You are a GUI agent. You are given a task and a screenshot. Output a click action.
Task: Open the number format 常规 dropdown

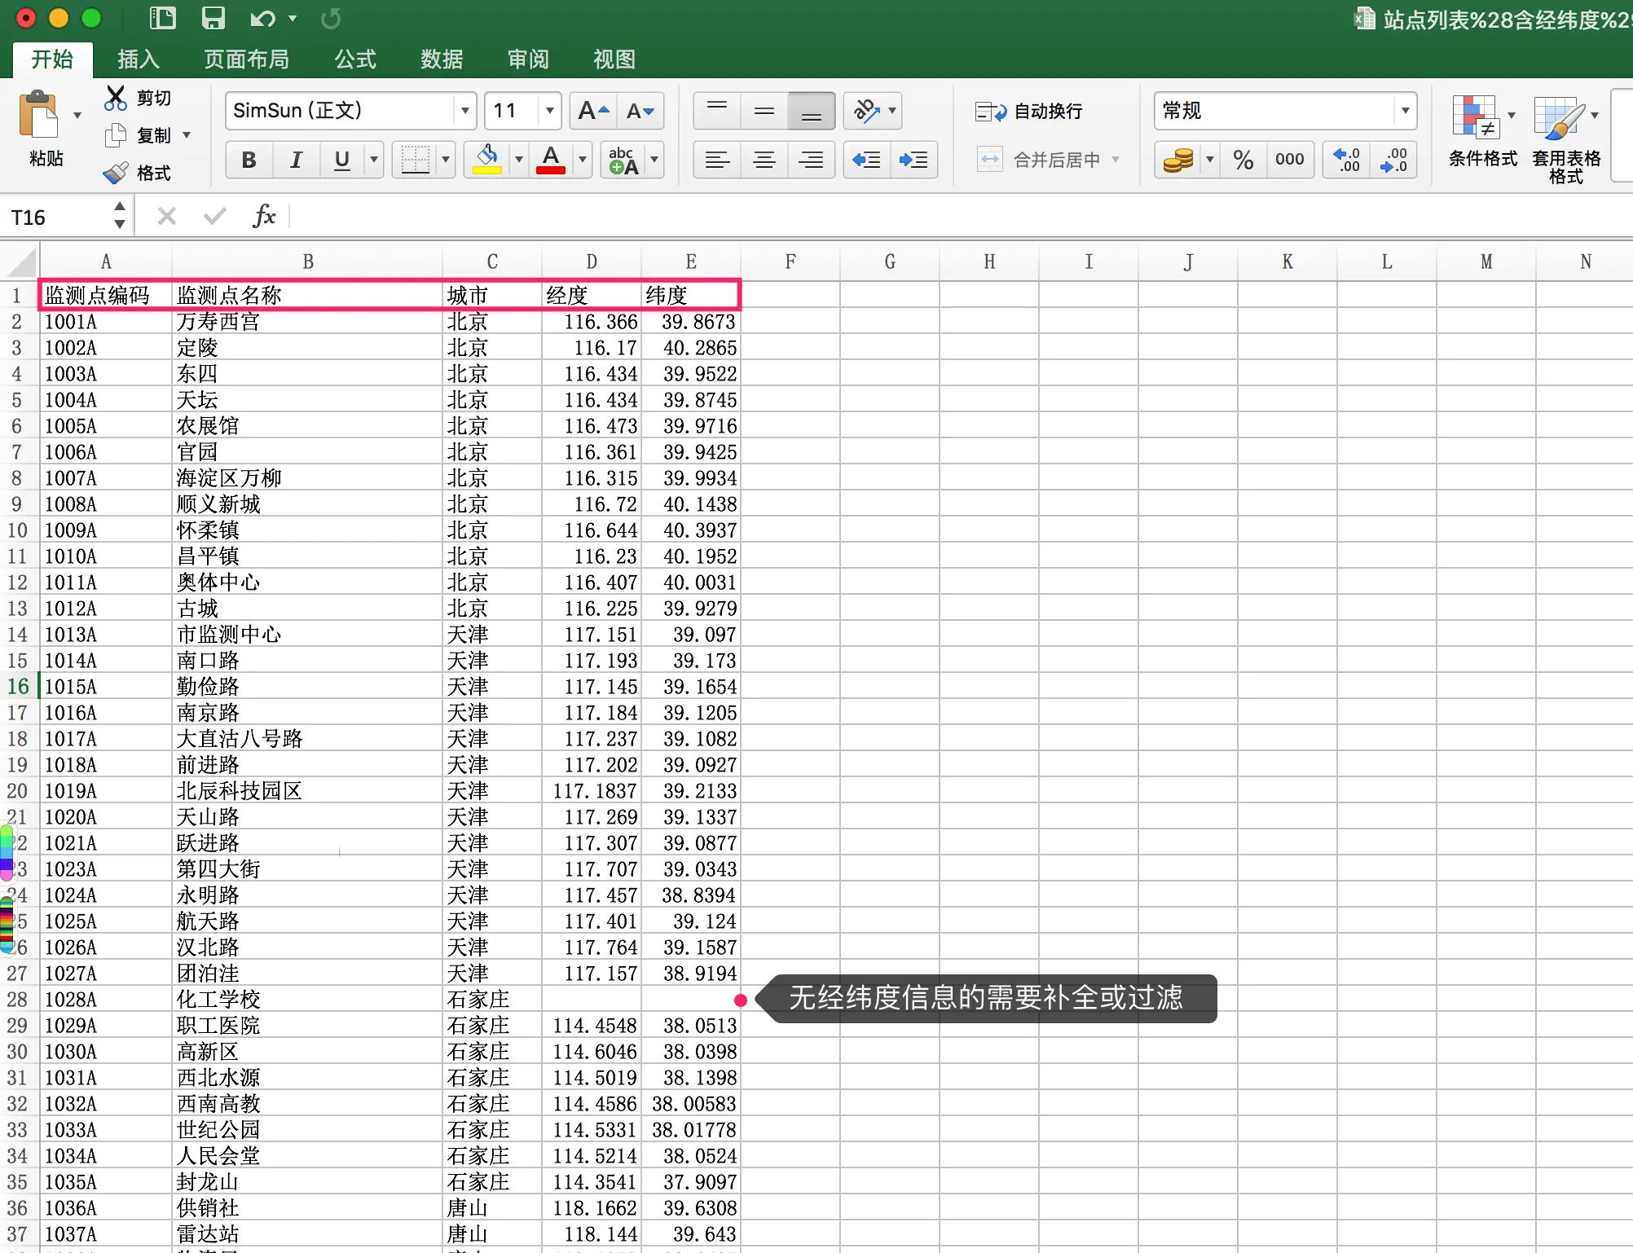tap(1405, 111)
